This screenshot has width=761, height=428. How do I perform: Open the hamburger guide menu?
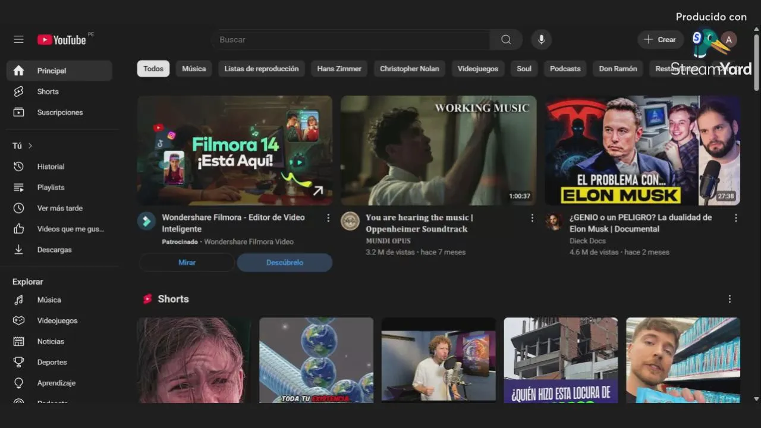point(18,39)
